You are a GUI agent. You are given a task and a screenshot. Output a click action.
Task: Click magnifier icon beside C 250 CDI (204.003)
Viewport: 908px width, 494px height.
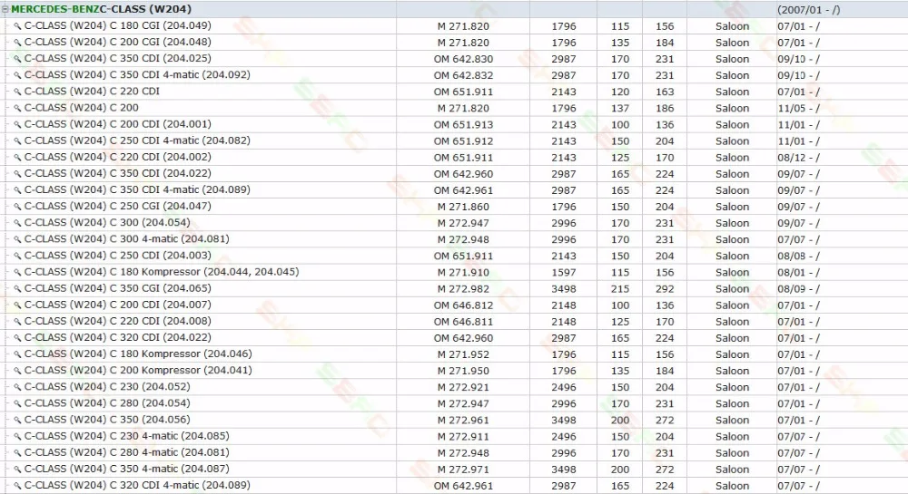coord(17,256)
